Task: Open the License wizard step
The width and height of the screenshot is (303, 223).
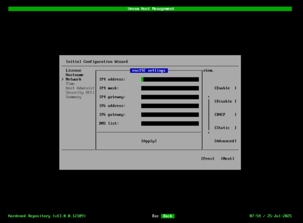Action: click(x=74, y=70)
